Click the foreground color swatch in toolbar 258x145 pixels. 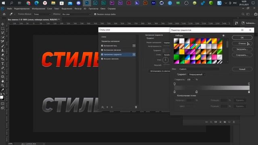pyautogui.click(x=2, y=97)
